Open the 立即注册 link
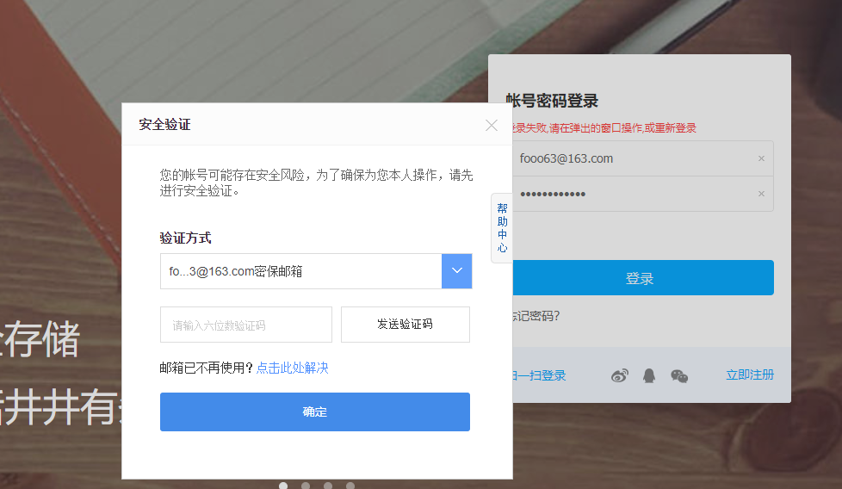This screenshot has height=489, width=842. coord(750,374)
